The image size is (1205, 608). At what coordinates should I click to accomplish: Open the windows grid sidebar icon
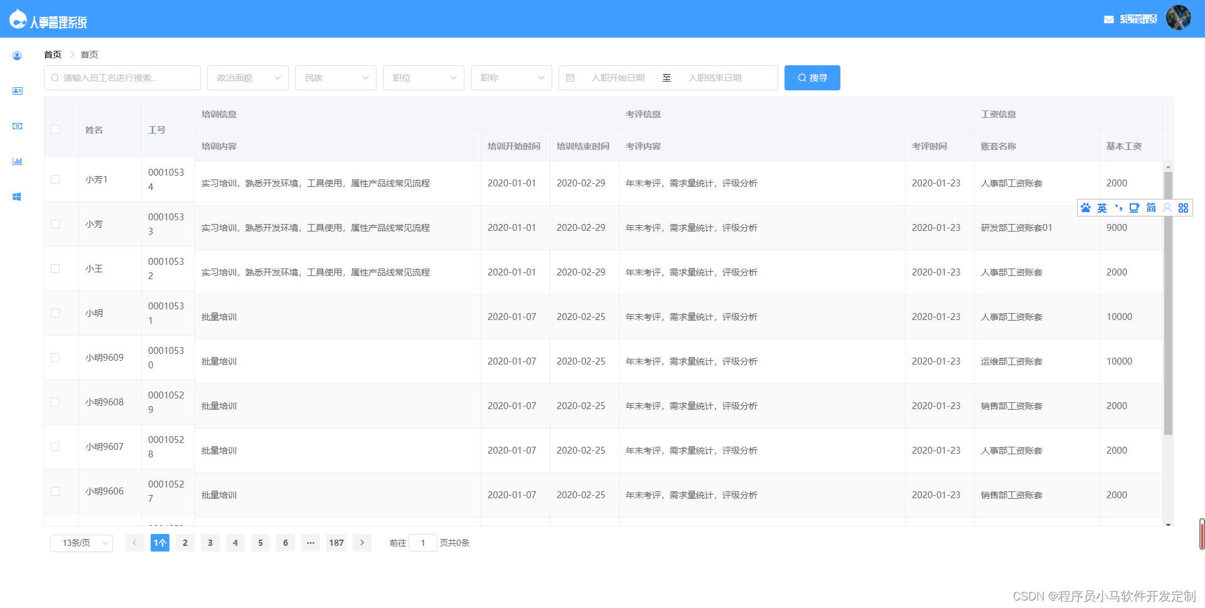tap(17, 196)
